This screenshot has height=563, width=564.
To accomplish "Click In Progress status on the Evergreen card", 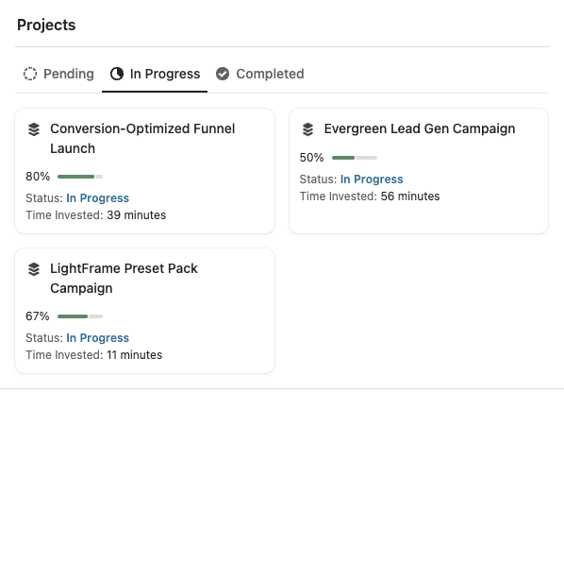I will pyautogui.click(x=372, y=179).
